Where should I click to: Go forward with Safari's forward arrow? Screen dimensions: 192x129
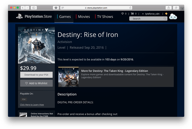coord(27,8)
